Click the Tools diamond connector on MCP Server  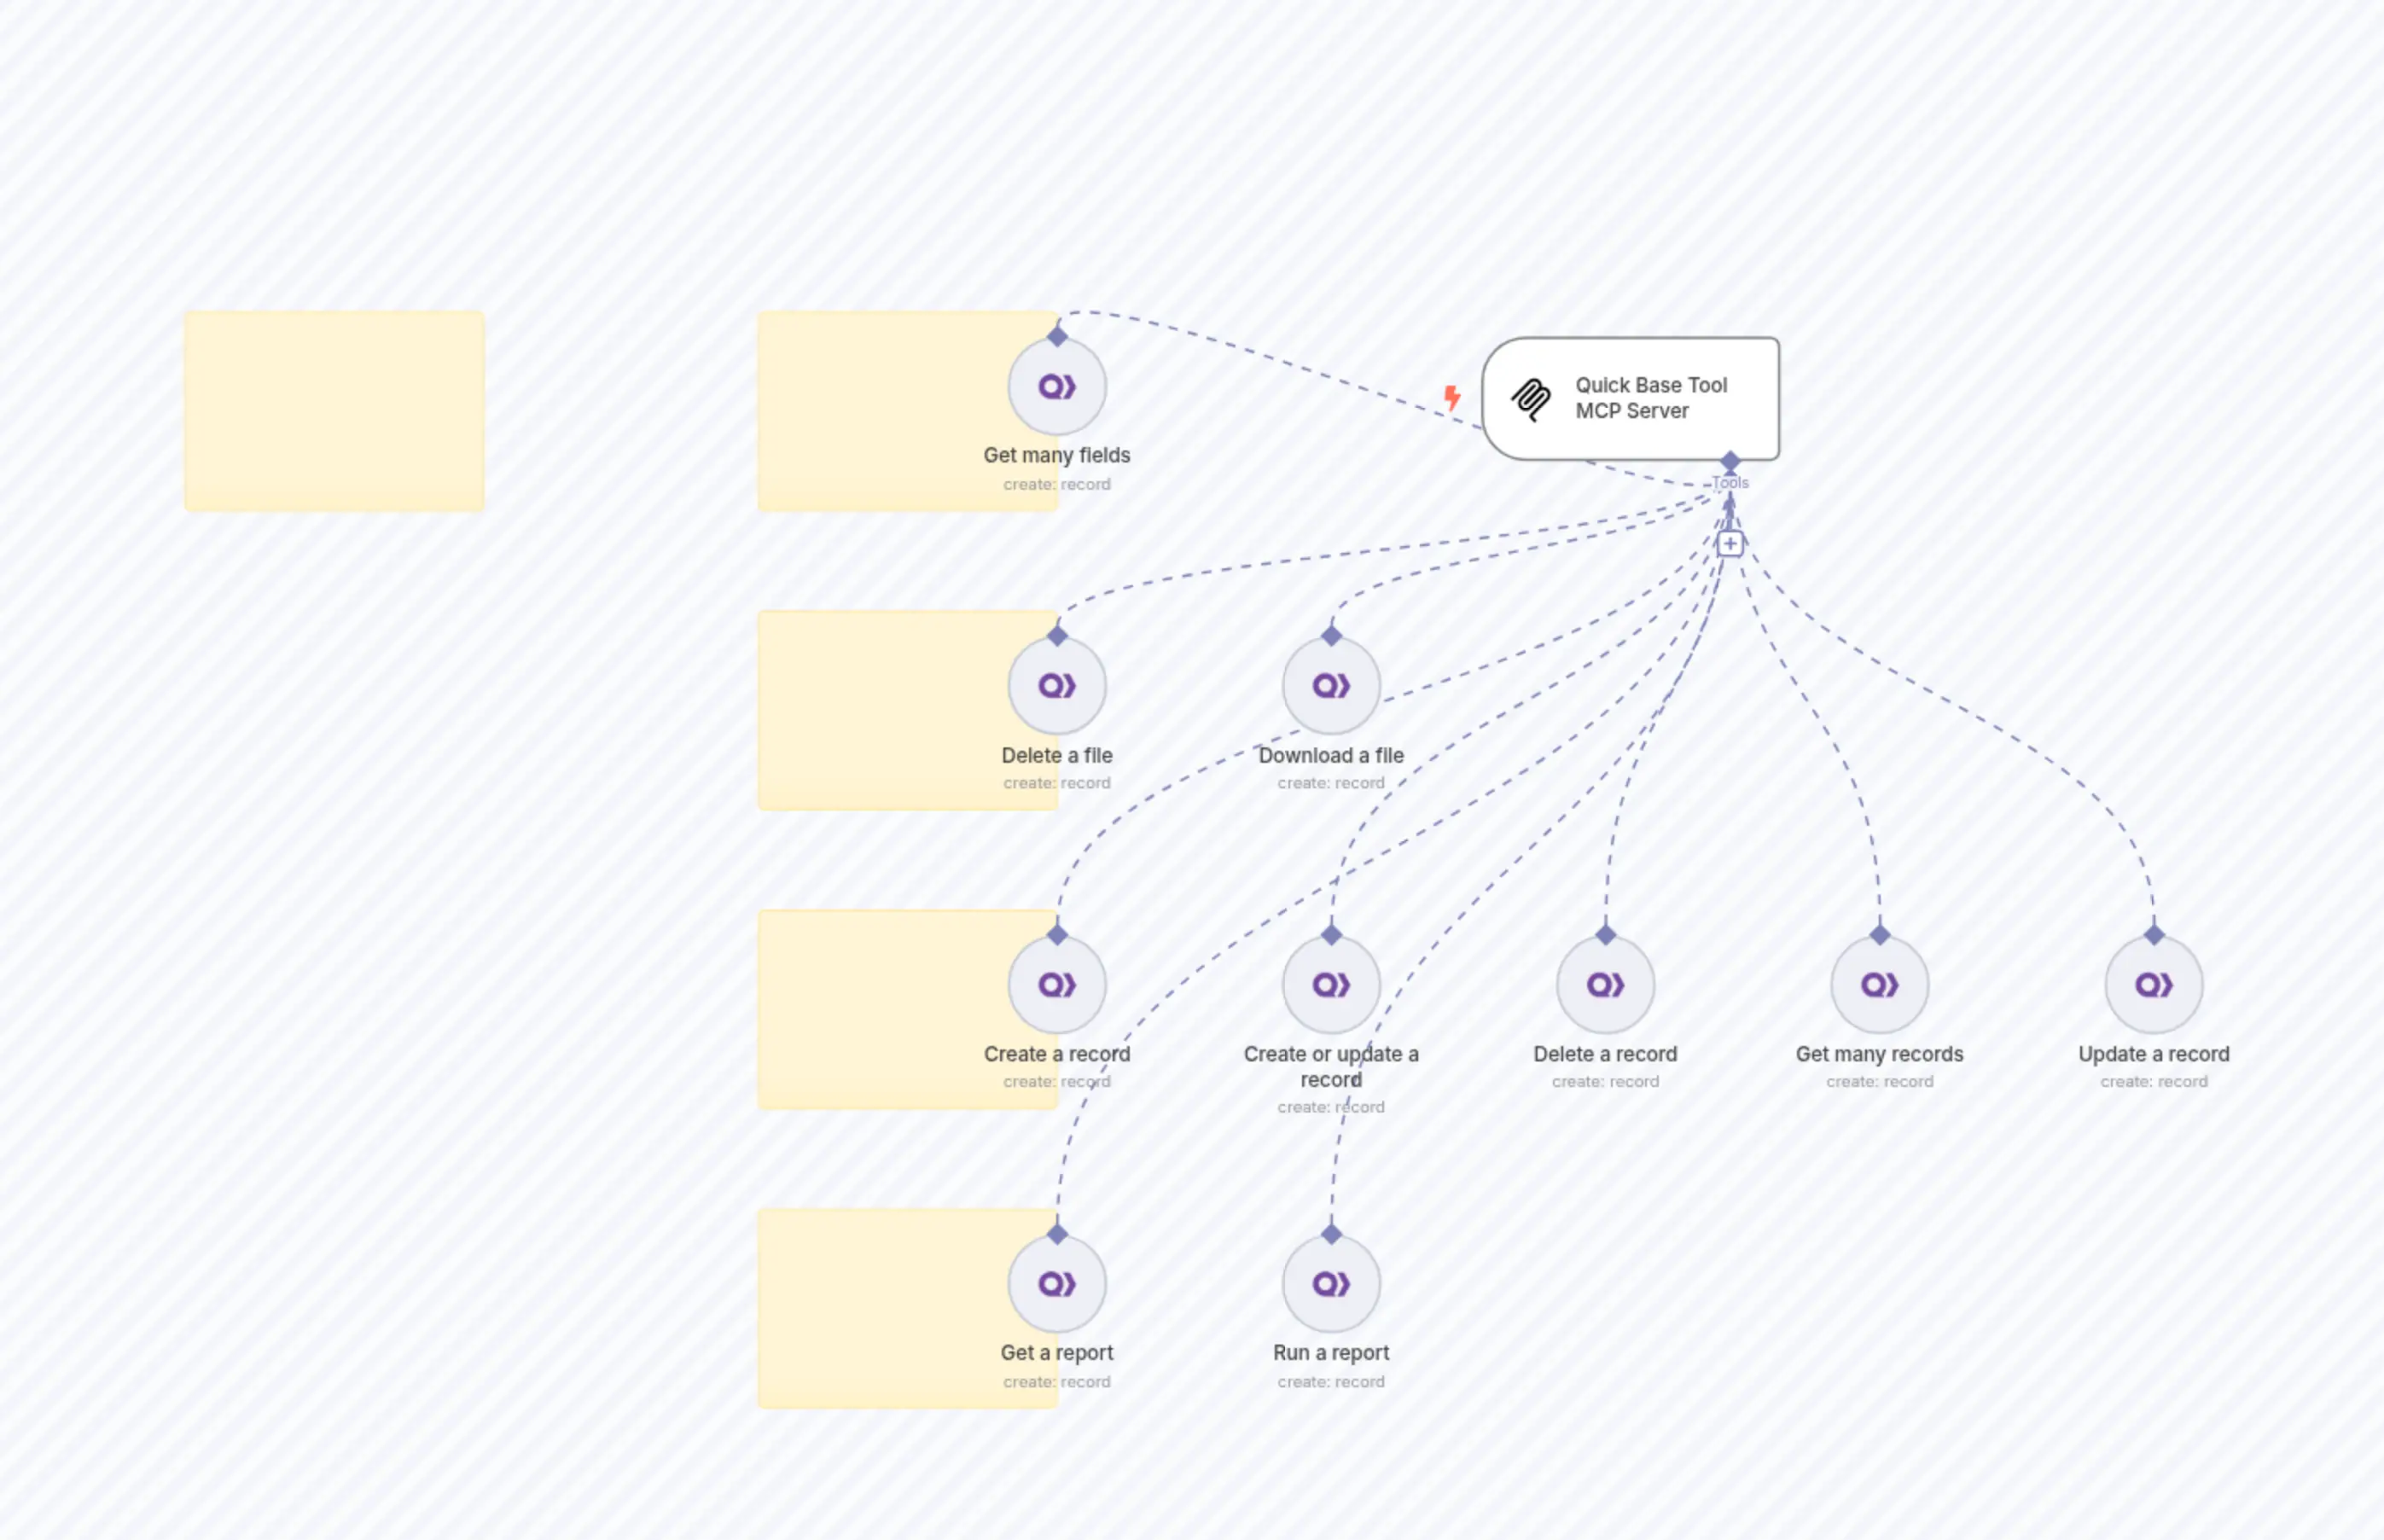(1730, 461)
